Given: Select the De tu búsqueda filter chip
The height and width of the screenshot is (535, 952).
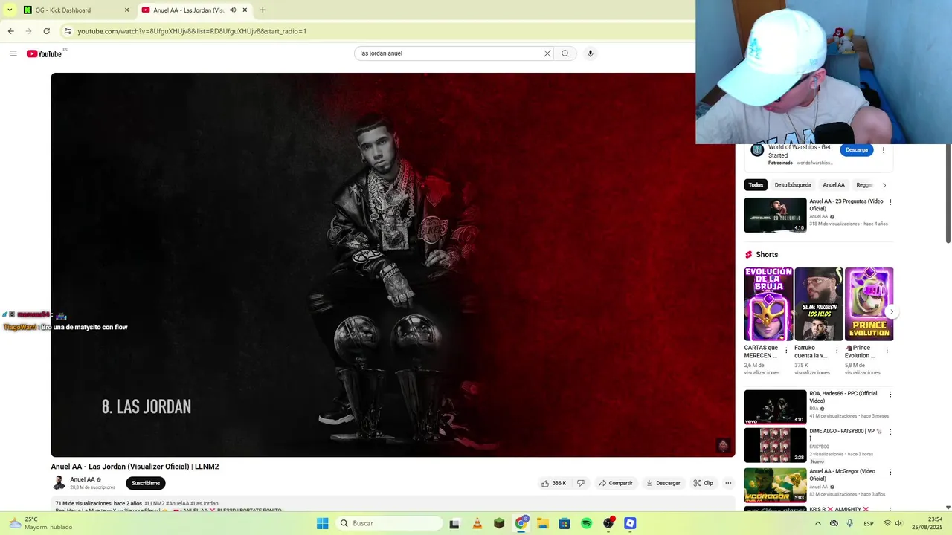Looking at the screenshot, I should (x=793, y=185).
